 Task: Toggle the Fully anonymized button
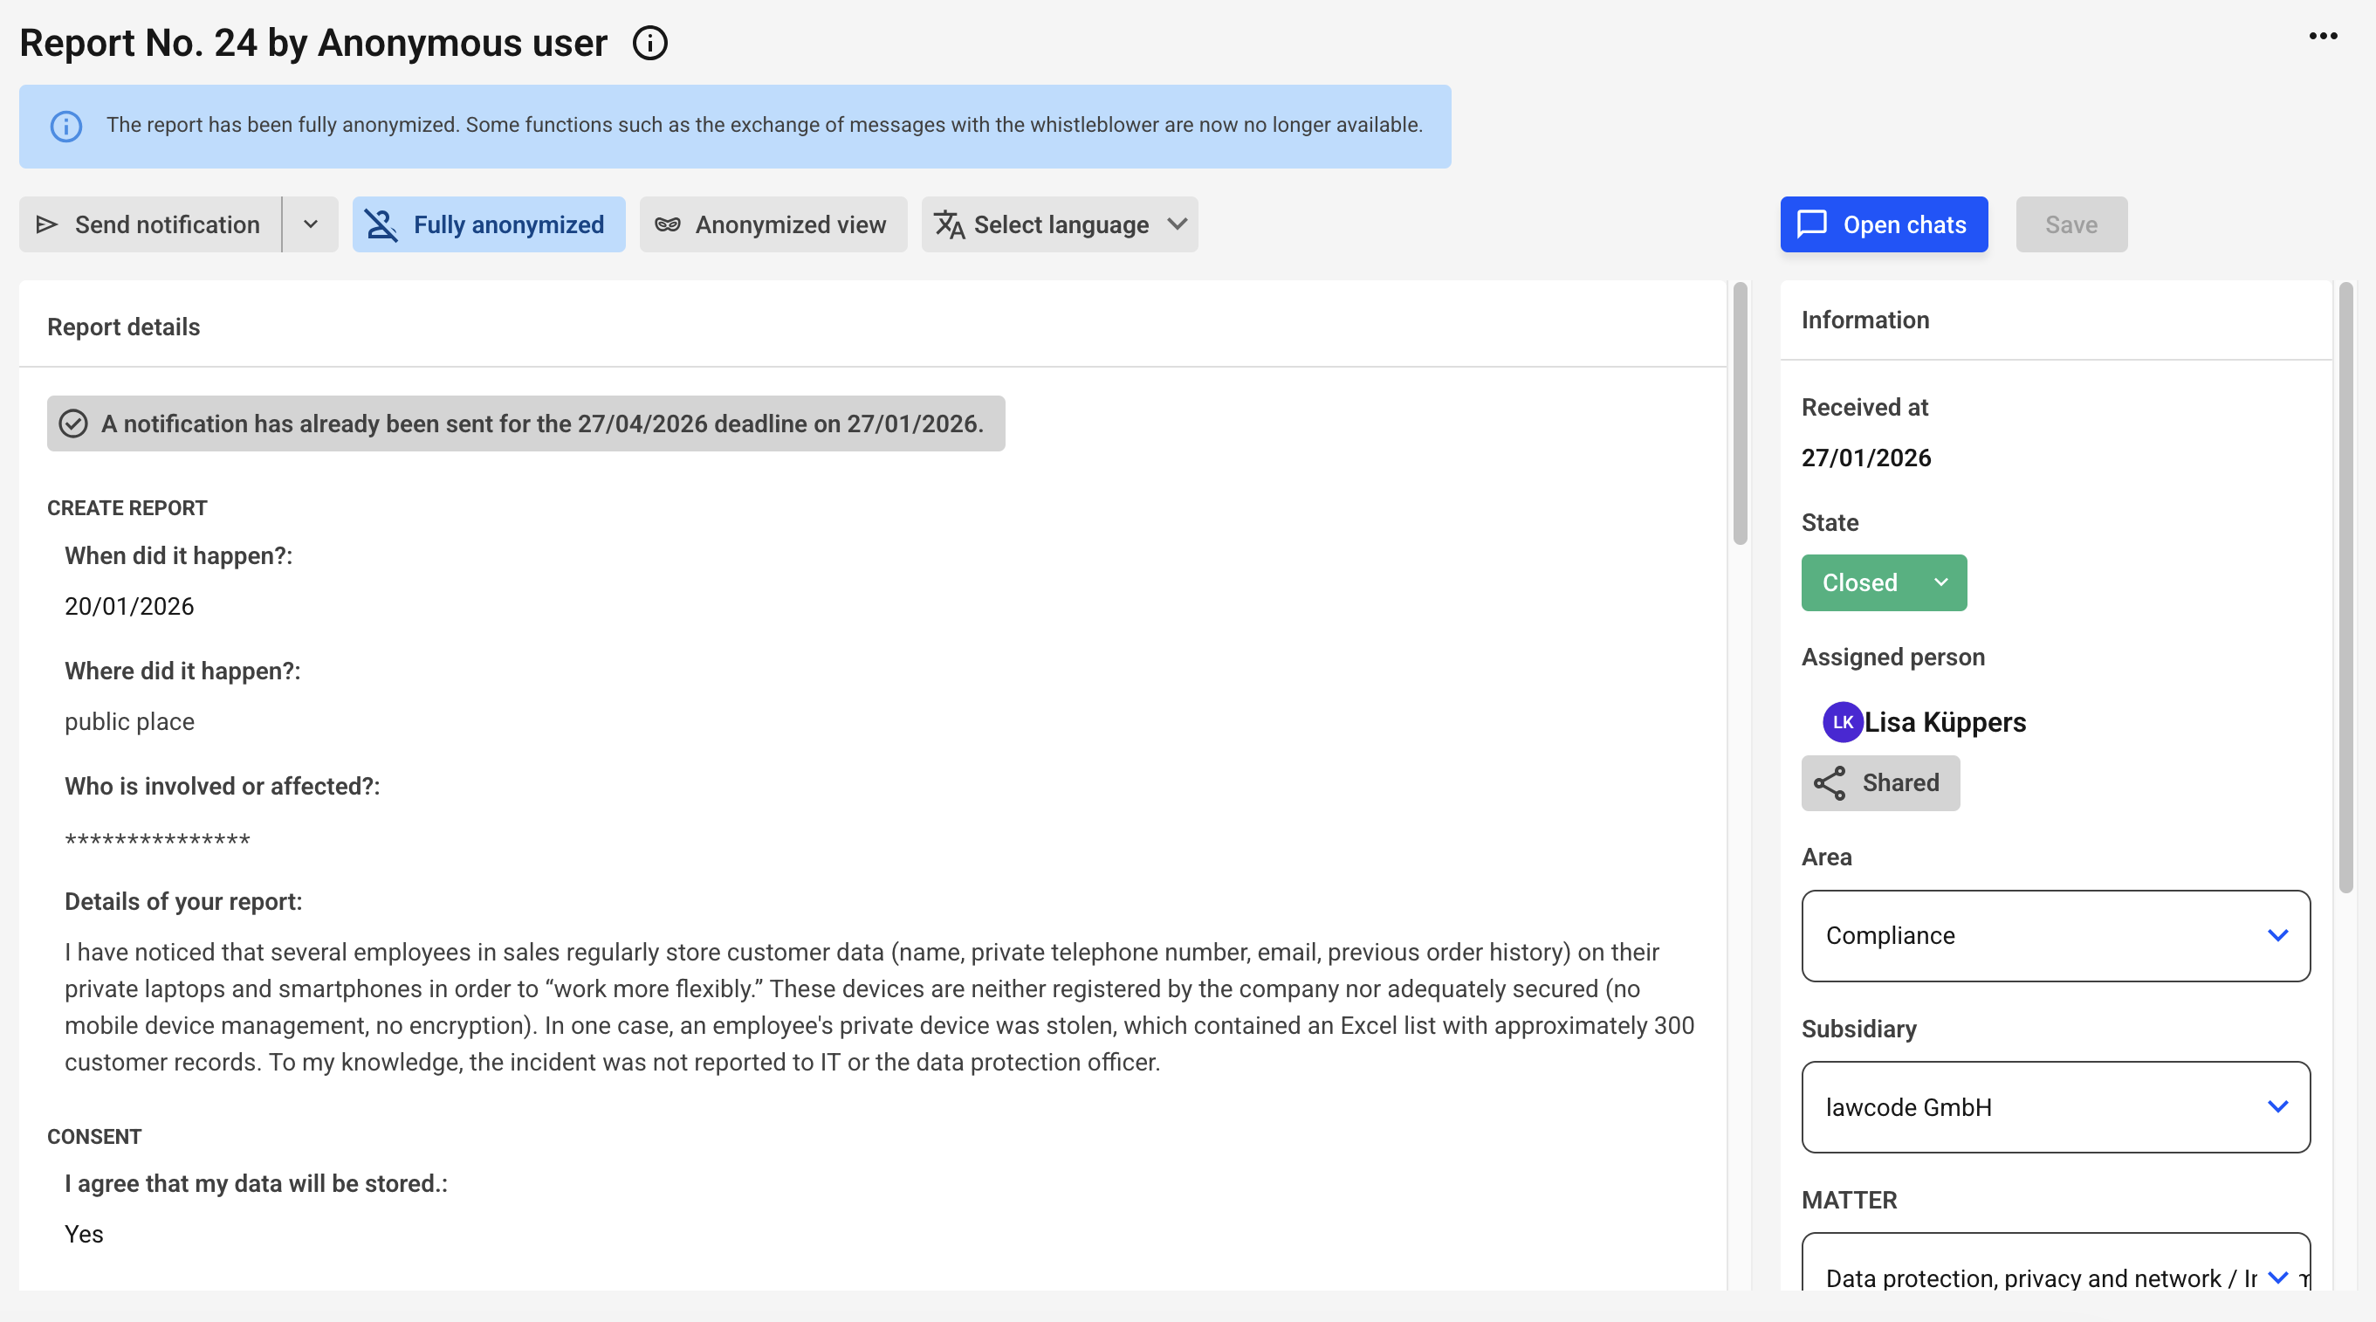click(488, 224)
